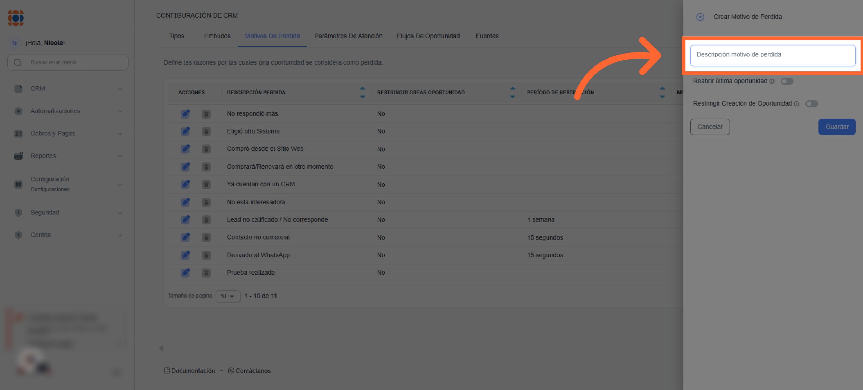
Task: Close the Crear Motivo de Perdida panel
Action: pos(700,17)
